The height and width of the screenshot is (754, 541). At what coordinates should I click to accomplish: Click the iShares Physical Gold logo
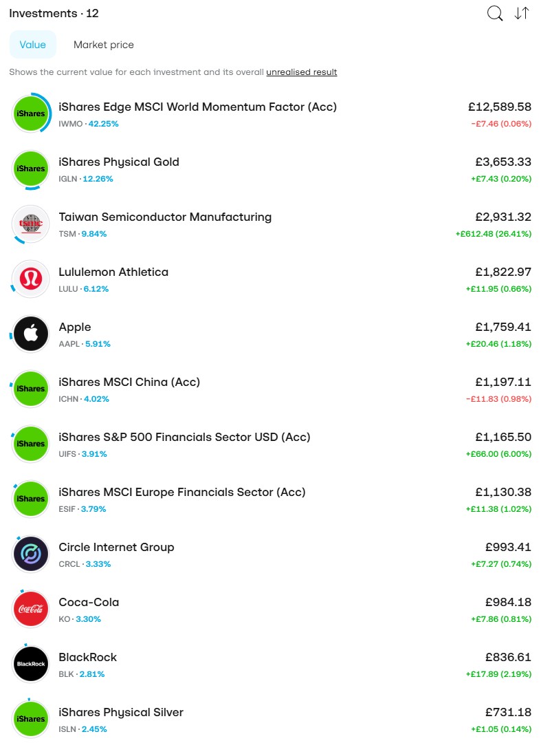(31, 169)
